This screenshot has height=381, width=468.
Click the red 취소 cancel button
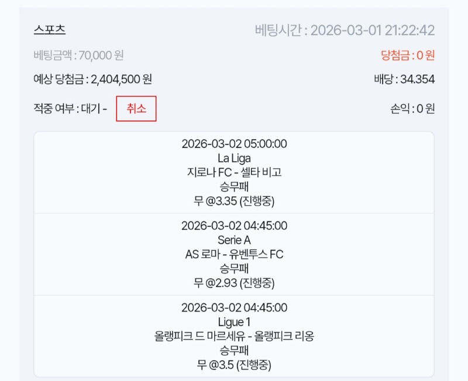(136, 109)
